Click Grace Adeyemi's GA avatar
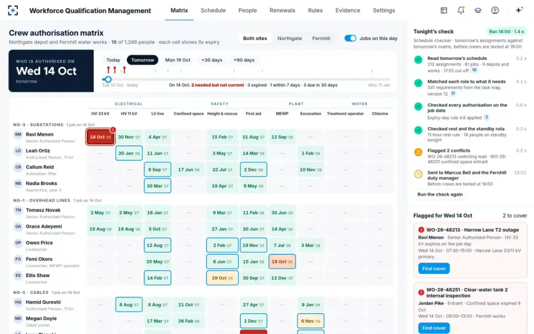This screenshot has width=534, height=334. point(18,227)
